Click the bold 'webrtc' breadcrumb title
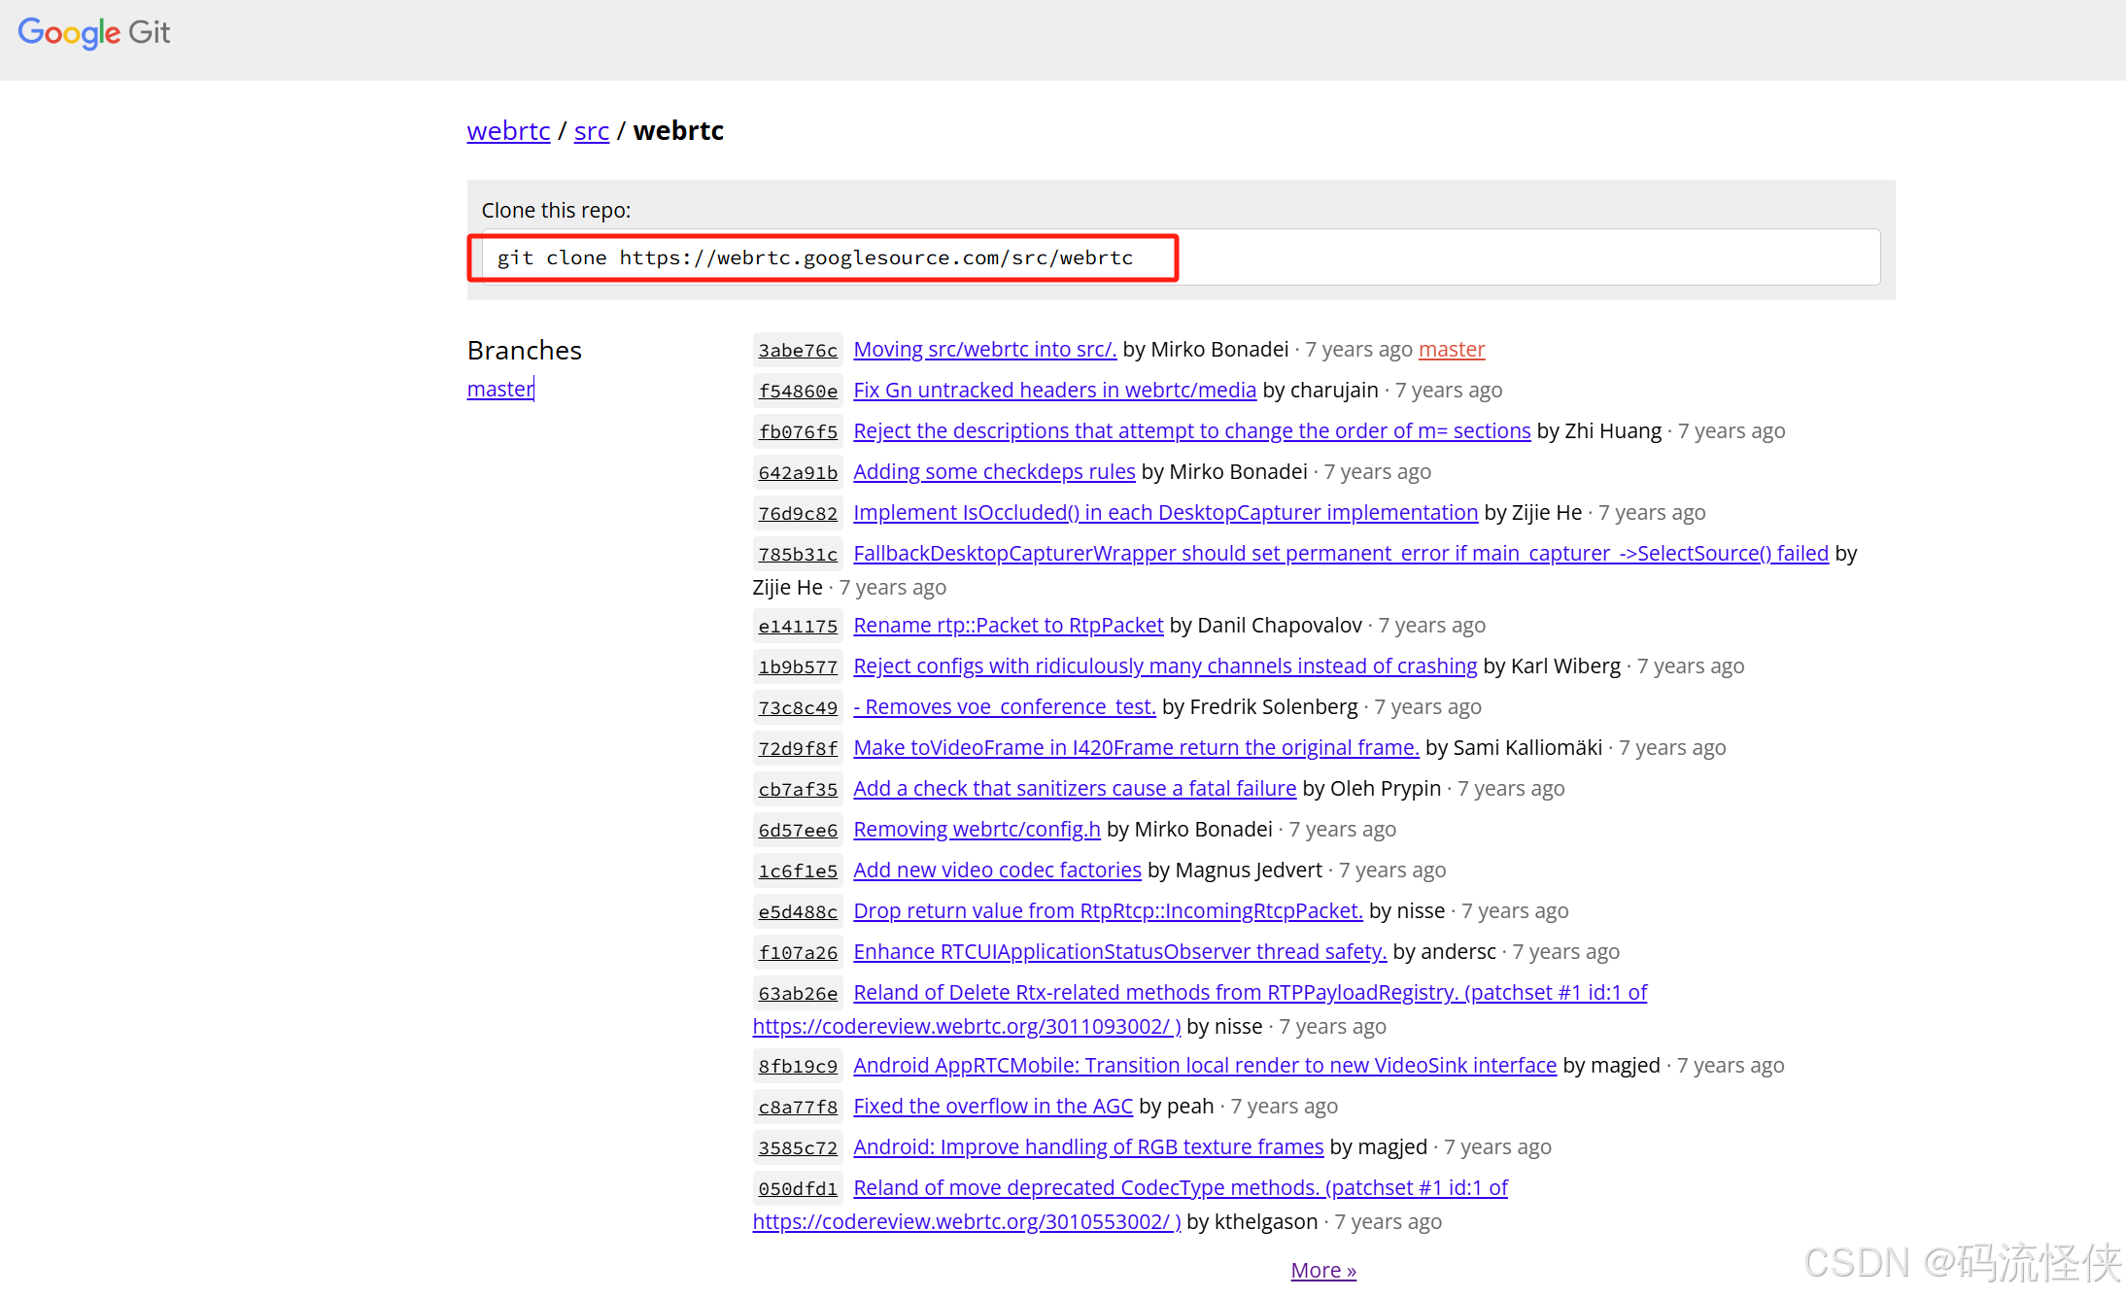This screenshot has width=2126, height=1298. pyautogui.click(x=678, y=130)
